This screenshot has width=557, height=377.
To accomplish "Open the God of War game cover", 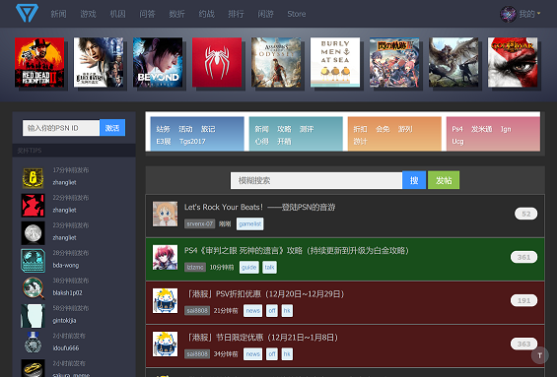I will (x=513, y=62).
